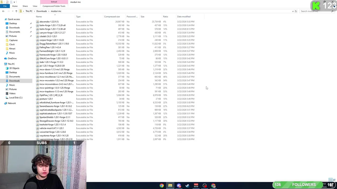Viewport: 337px width, 189px height.
Task: Open Quick Access Toolbar customize dropdown
Action: (x=14, y=2)
